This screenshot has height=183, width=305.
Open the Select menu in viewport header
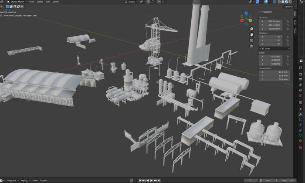click(40, 2)
